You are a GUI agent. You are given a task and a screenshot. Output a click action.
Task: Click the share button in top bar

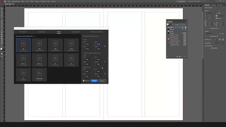(x=182, y=1)
